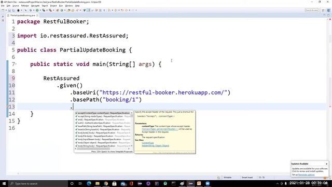The height and width of the screenshot is (187, 332).
Task: Open the header(String, Object, Object...) link
Action: pos(156,145)
